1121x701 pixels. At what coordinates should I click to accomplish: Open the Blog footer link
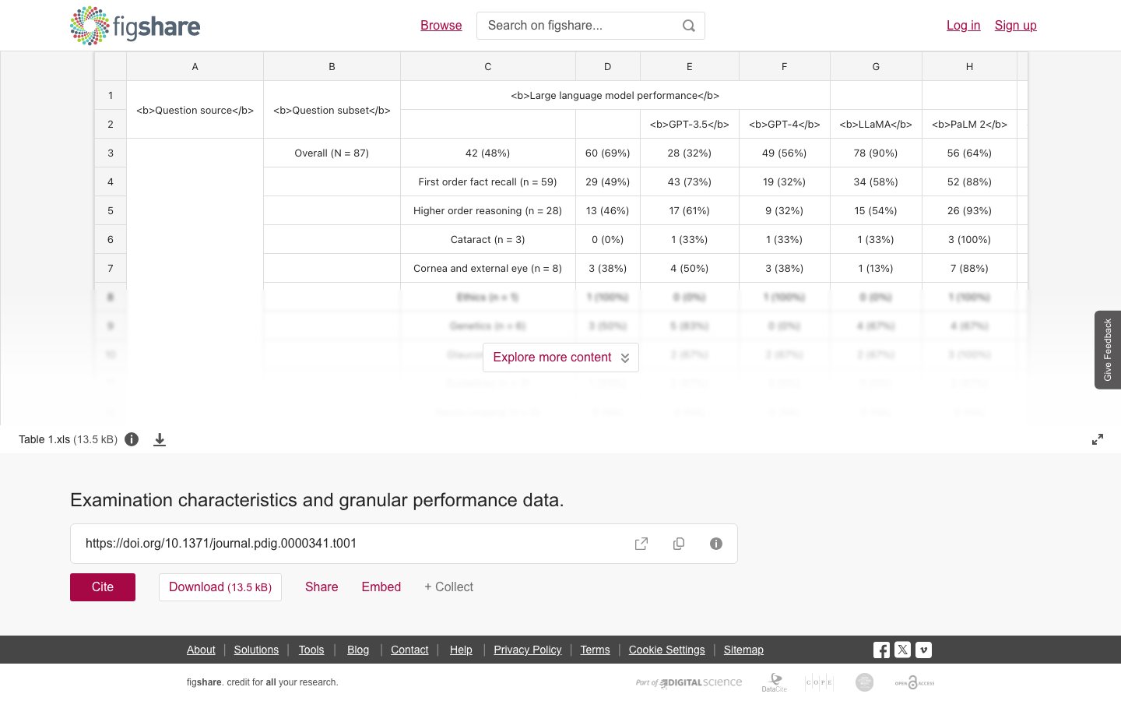358,650
